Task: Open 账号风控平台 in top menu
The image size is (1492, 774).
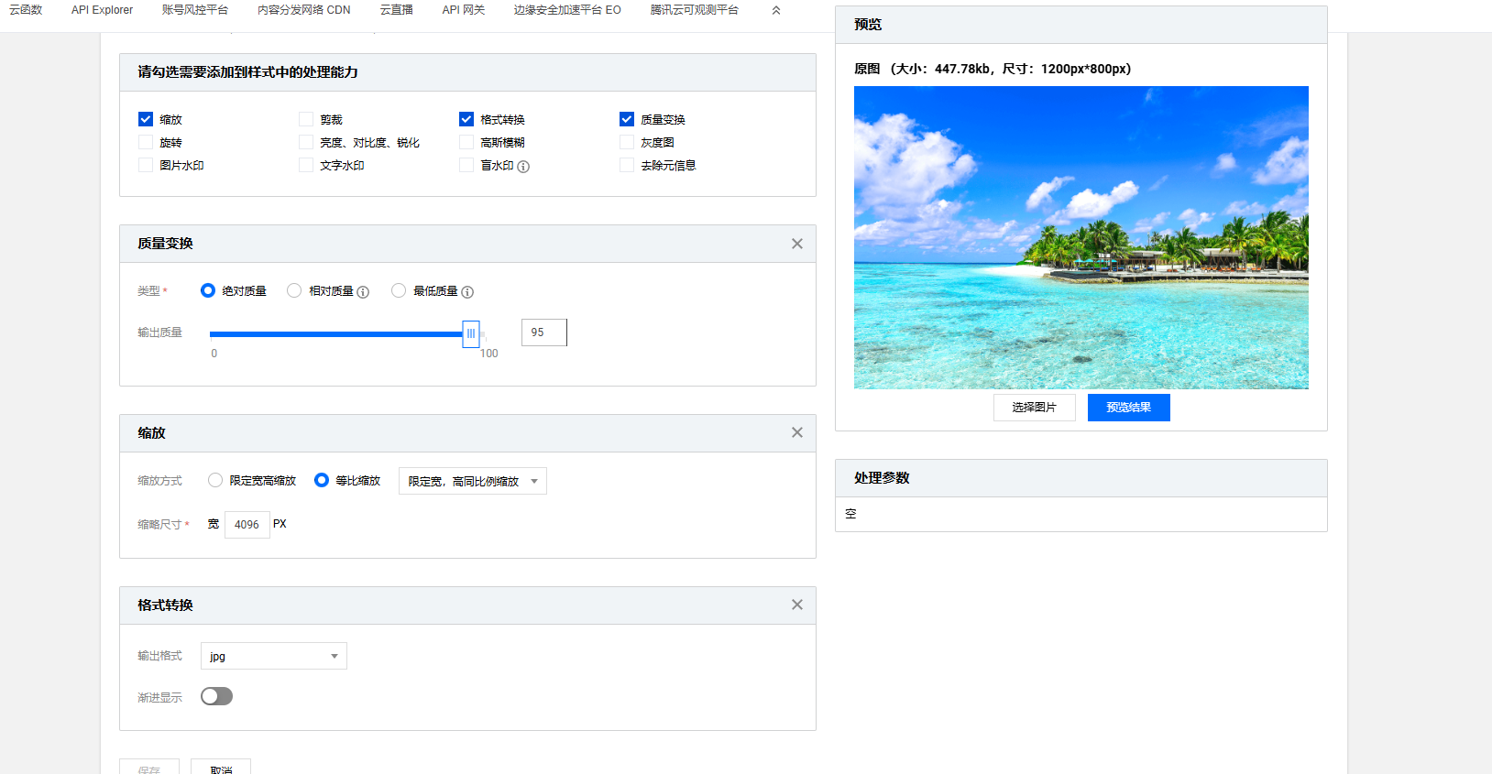Action: coord(195,10)
